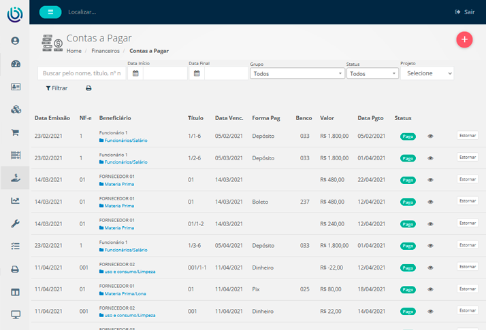486x330 pixels.
Task: Open the user profile sidebar icon
Action: pos(15,41)
